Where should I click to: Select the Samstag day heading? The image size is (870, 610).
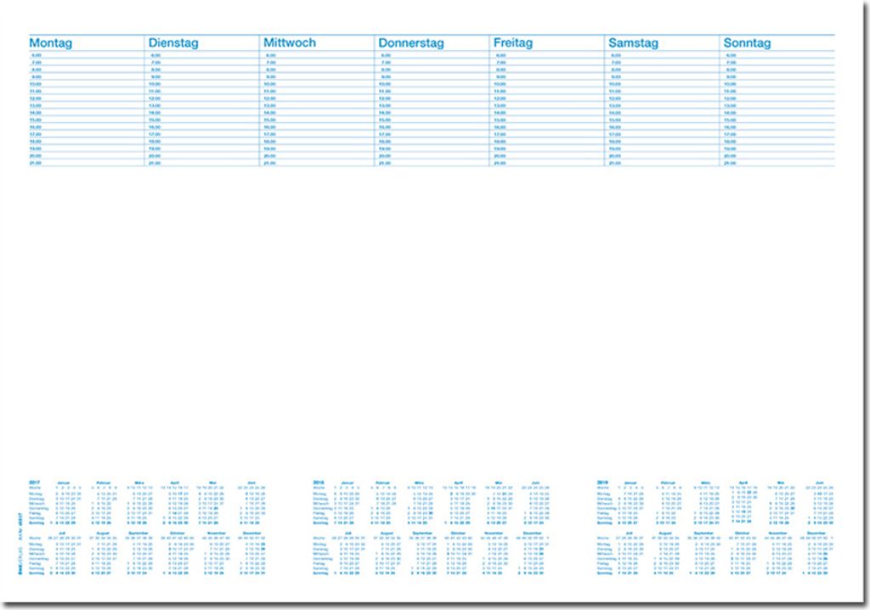(633, 42)
